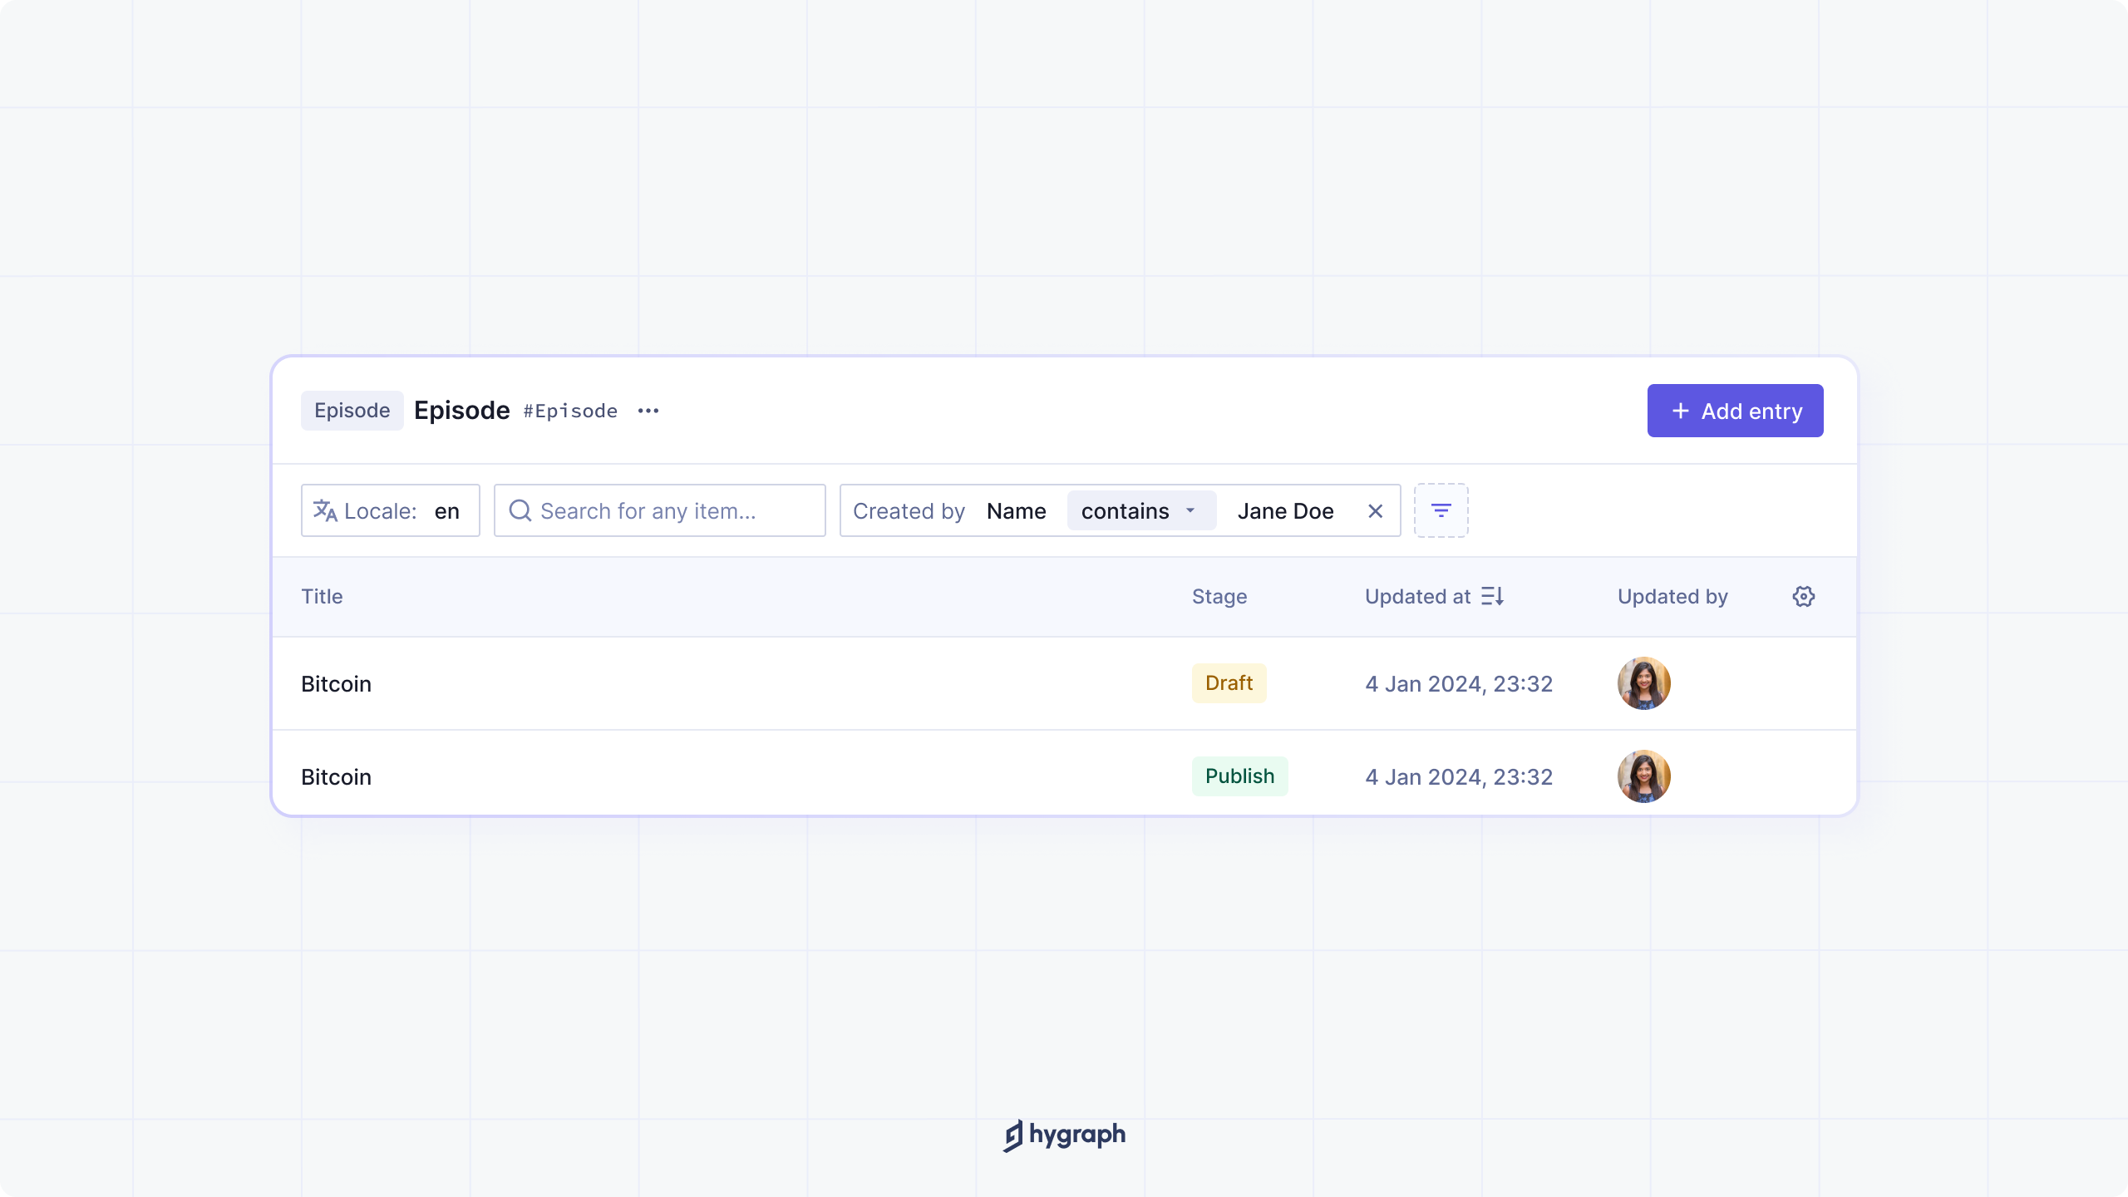
Task: Click the avatar in the Publish row
Action: [1643, 776]
